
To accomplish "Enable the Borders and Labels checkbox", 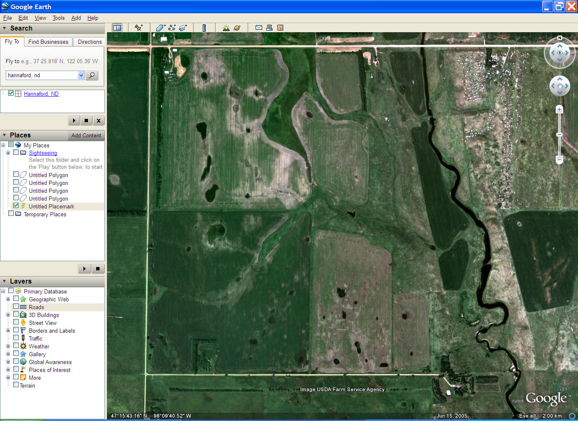I will pos(16,330).
